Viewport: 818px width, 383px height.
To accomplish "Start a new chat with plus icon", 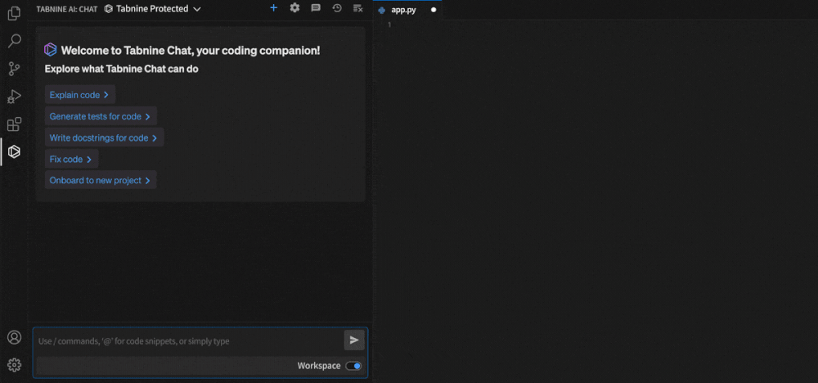I will pyautogui.click(x=273, y=8).
